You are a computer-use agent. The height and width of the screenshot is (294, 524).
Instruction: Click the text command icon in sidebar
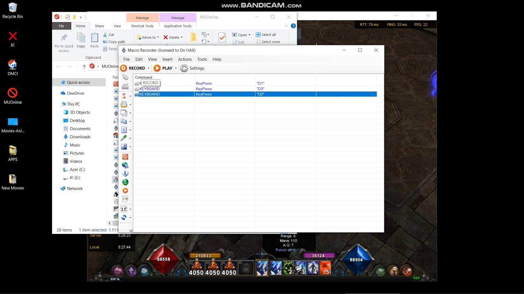coord(124,130)
